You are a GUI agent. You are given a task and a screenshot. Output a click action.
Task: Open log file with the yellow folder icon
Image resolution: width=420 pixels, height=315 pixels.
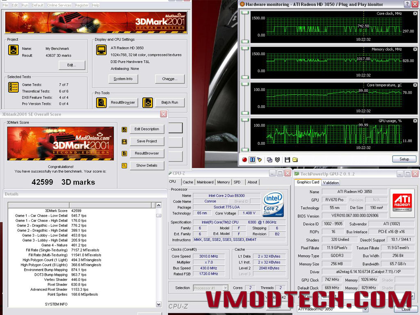tap(295, 160)
